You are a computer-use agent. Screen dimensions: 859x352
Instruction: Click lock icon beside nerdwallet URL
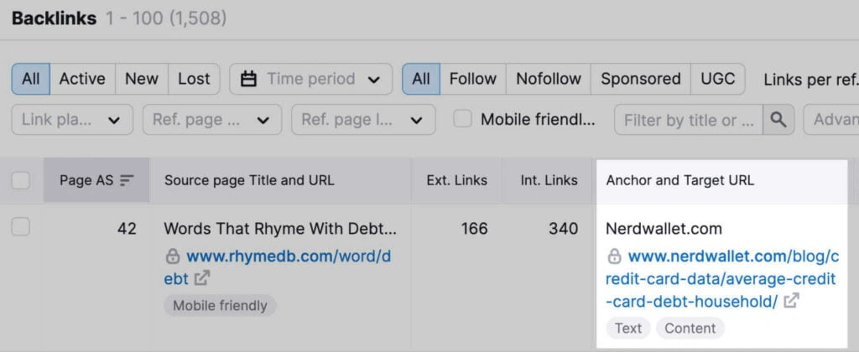coord(614,256)
